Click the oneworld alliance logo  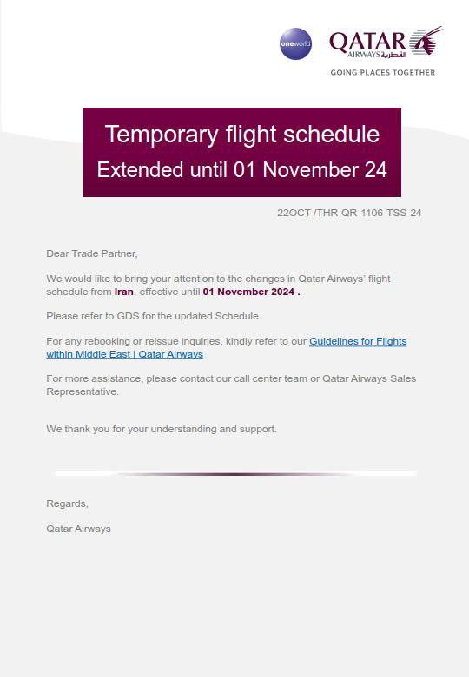tap(295, 43)
